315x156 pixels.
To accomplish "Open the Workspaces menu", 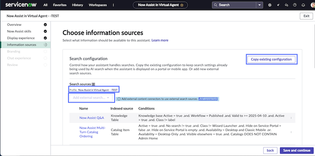I will pyautogui.click(x=98, y=5).
